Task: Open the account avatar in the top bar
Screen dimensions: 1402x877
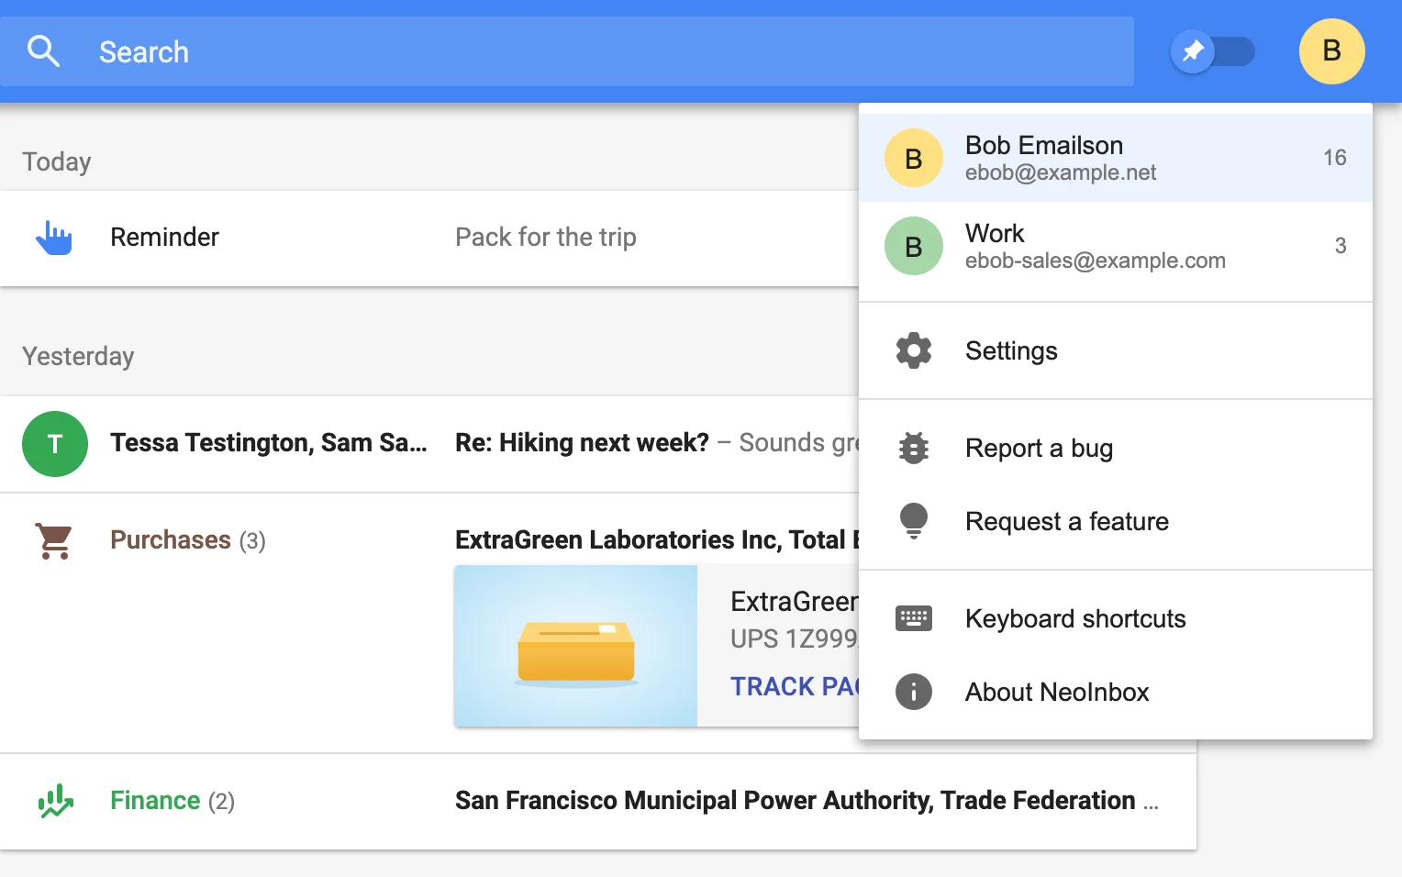Action: click(x=1332, y=51)
